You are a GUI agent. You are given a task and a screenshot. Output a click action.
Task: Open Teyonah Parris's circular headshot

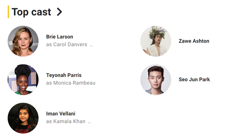click(x=23, y=80)
